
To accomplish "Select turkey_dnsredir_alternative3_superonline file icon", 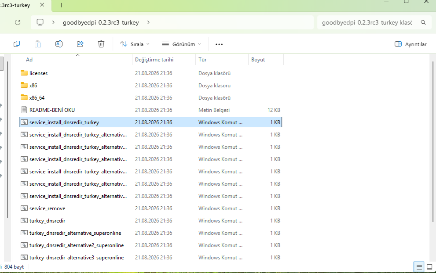I will click(24, 257).
